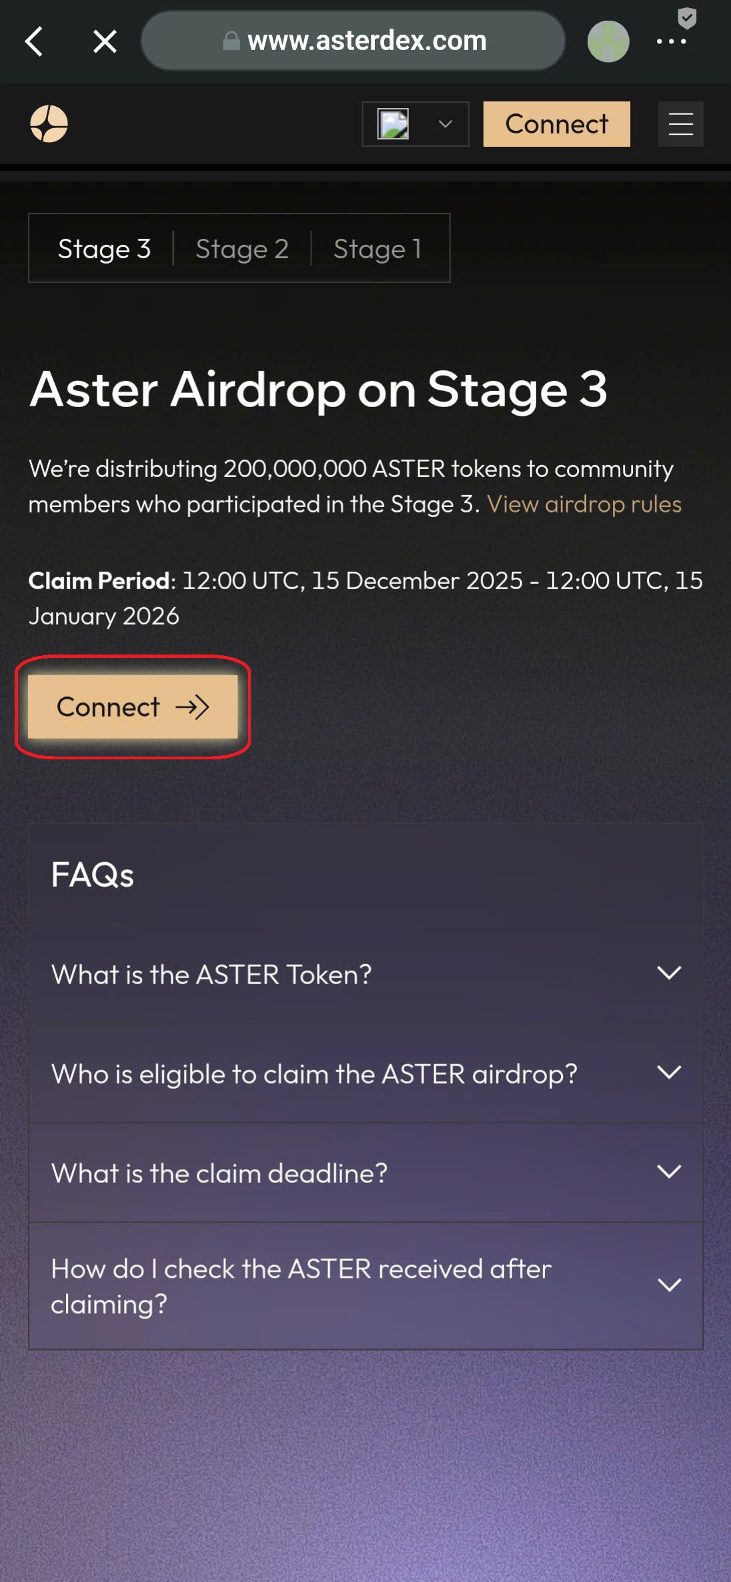Open the hamburger navigation menu
731x1582 pixels.
(680, 124)
